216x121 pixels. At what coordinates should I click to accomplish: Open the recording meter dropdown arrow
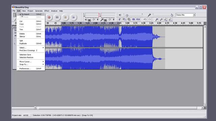coord(105,20)
